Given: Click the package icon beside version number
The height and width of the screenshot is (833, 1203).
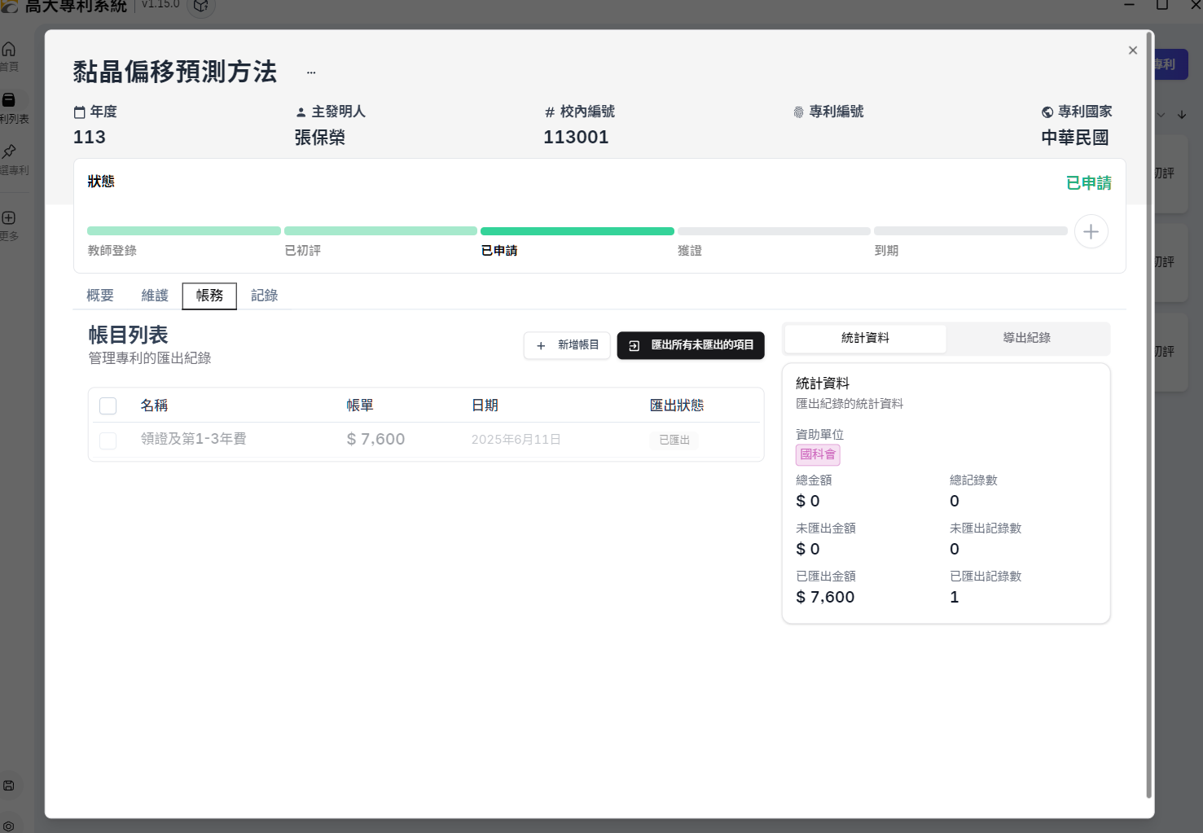Looking at the screenshot, I should coord(201,7).
